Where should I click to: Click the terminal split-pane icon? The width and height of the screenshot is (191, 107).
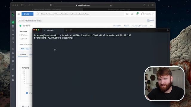click(x=71, y=30)
